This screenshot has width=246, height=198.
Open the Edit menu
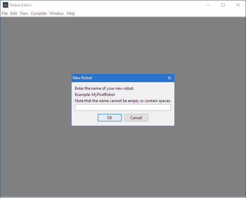pyautogui.click(x=14, y=14)
